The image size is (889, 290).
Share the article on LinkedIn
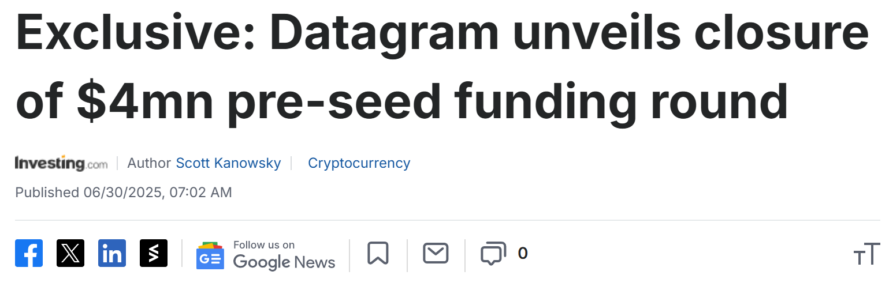112,253
